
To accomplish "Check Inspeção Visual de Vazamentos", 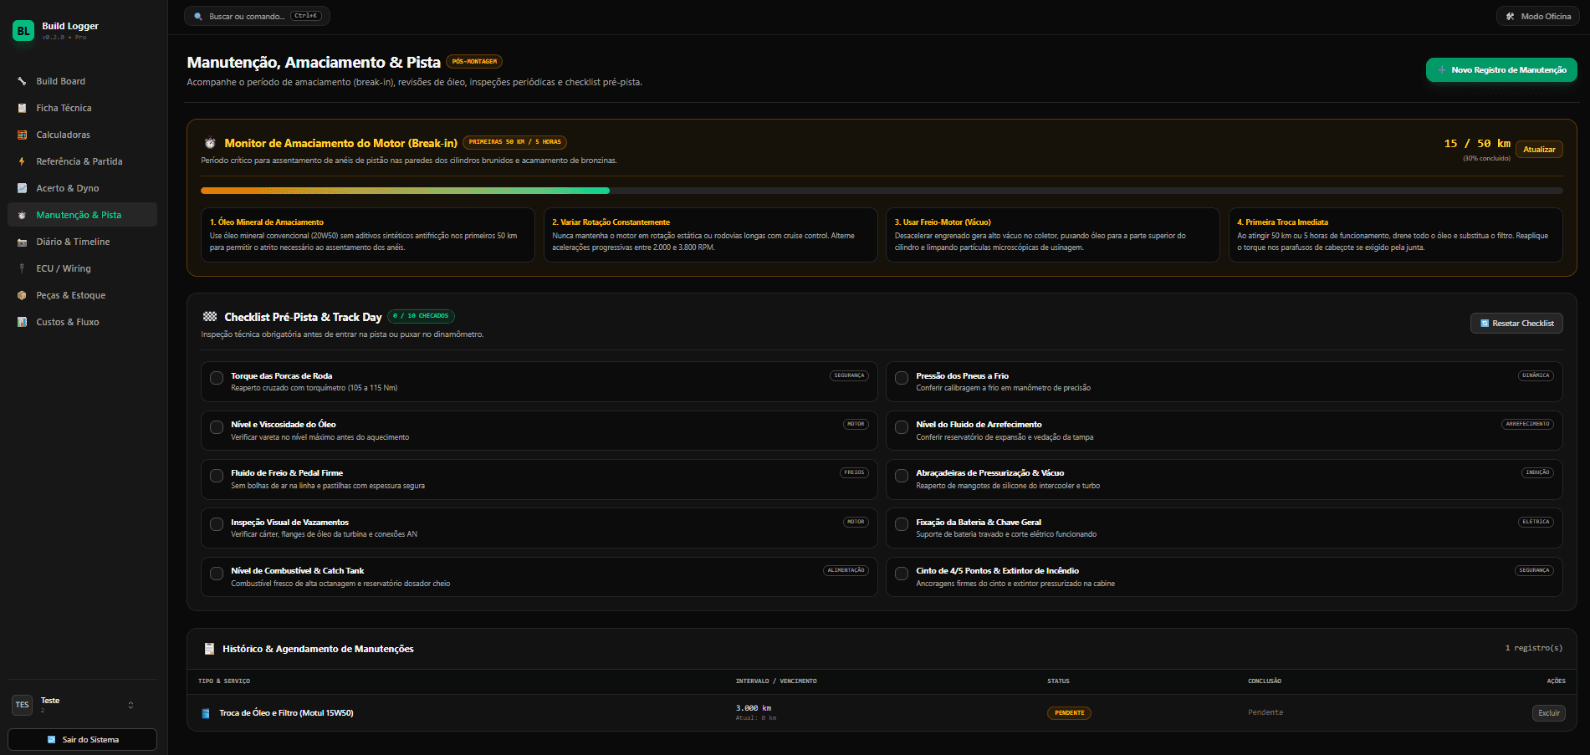I will point(217,524).
